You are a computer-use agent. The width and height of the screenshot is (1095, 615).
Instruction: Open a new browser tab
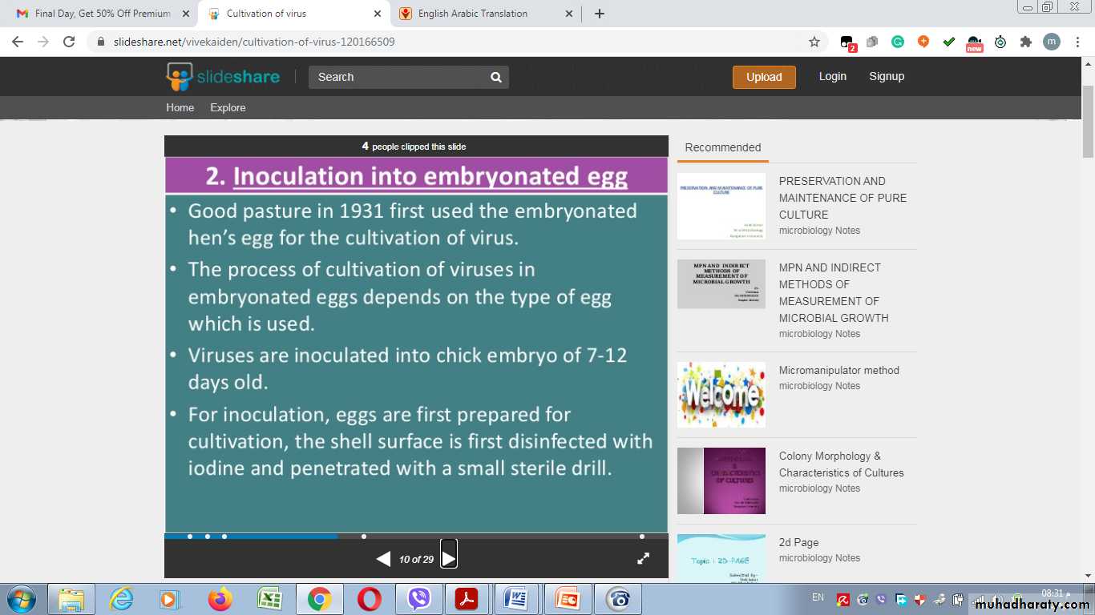tap(600, 14)
